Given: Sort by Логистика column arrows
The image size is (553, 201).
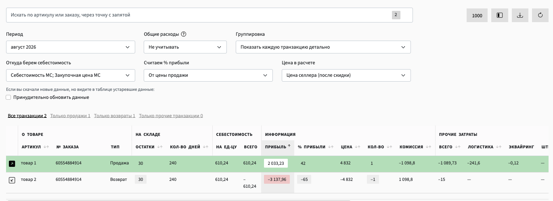Looking at the screenshot, I should click(499, 147).
